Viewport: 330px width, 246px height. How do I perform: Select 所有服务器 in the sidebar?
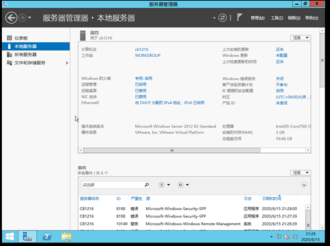pyautogui.click(x=36, y=55)
